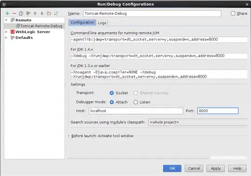
Task: Copy the configuration using the duplicate icon
Action: (21, 13)
